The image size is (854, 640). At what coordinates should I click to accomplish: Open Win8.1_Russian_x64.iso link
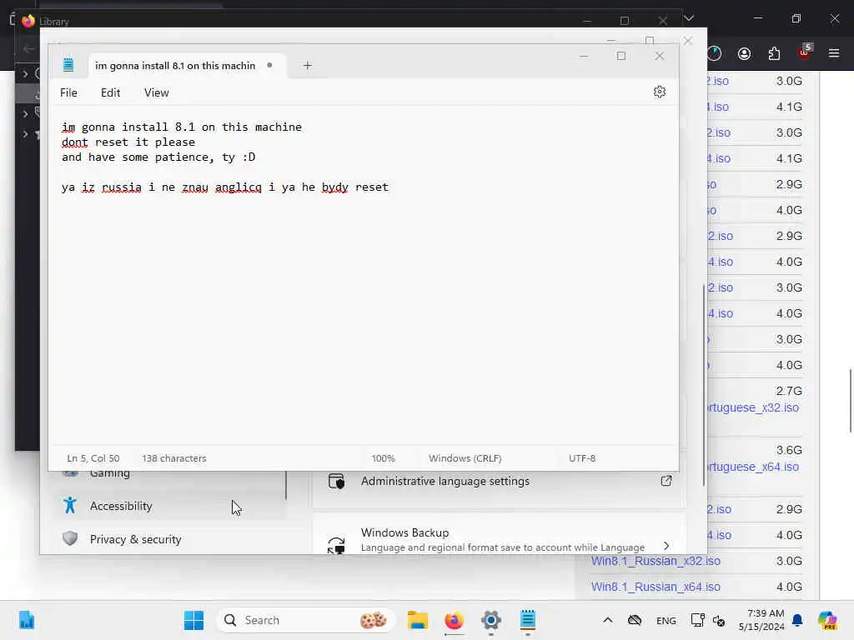pyautogui.click(x=656, y=587)
